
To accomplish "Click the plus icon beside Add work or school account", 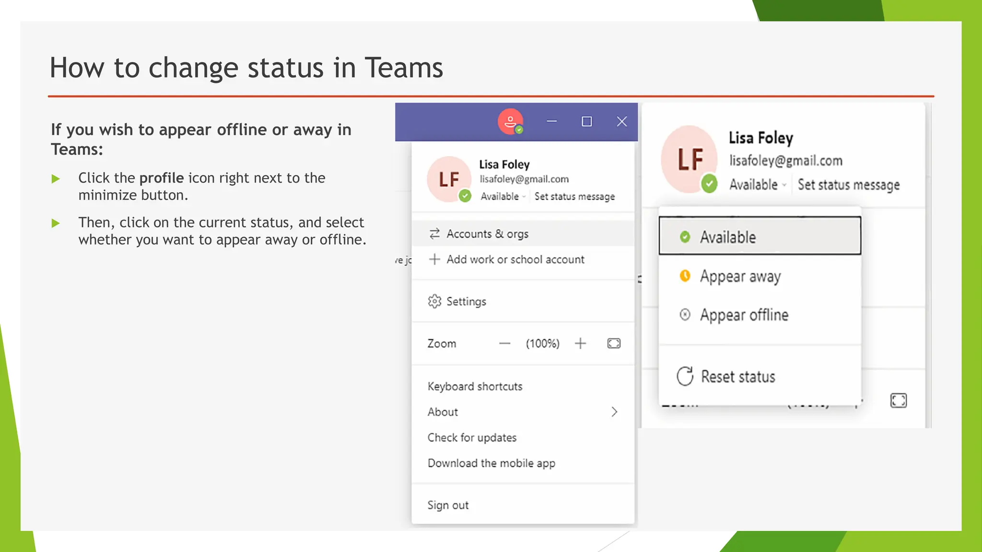I will click(x=434, y=259).
